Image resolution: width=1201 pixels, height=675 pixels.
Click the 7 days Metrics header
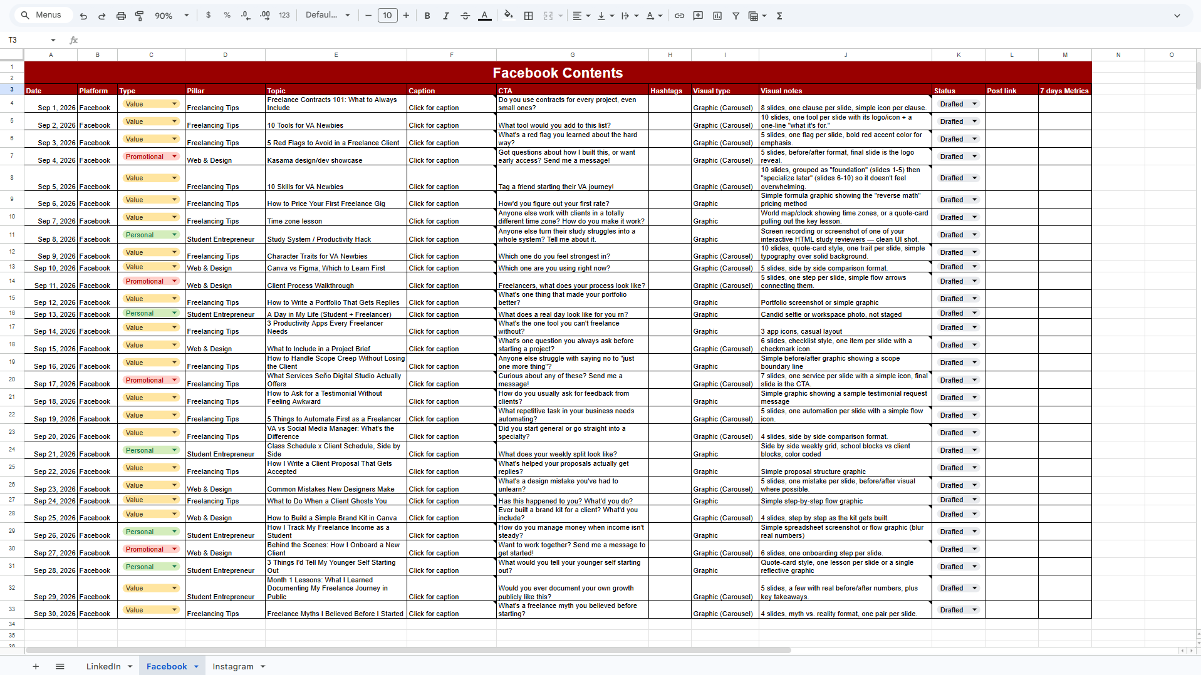coord(1064,90)
